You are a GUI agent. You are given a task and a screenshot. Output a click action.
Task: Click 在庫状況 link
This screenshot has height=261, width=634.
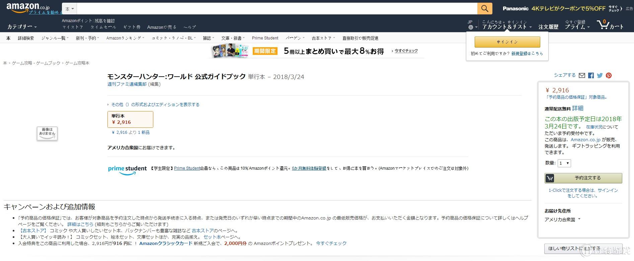594,127
